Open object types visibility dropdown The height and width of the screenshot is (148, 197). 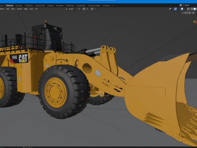[171, 9]
